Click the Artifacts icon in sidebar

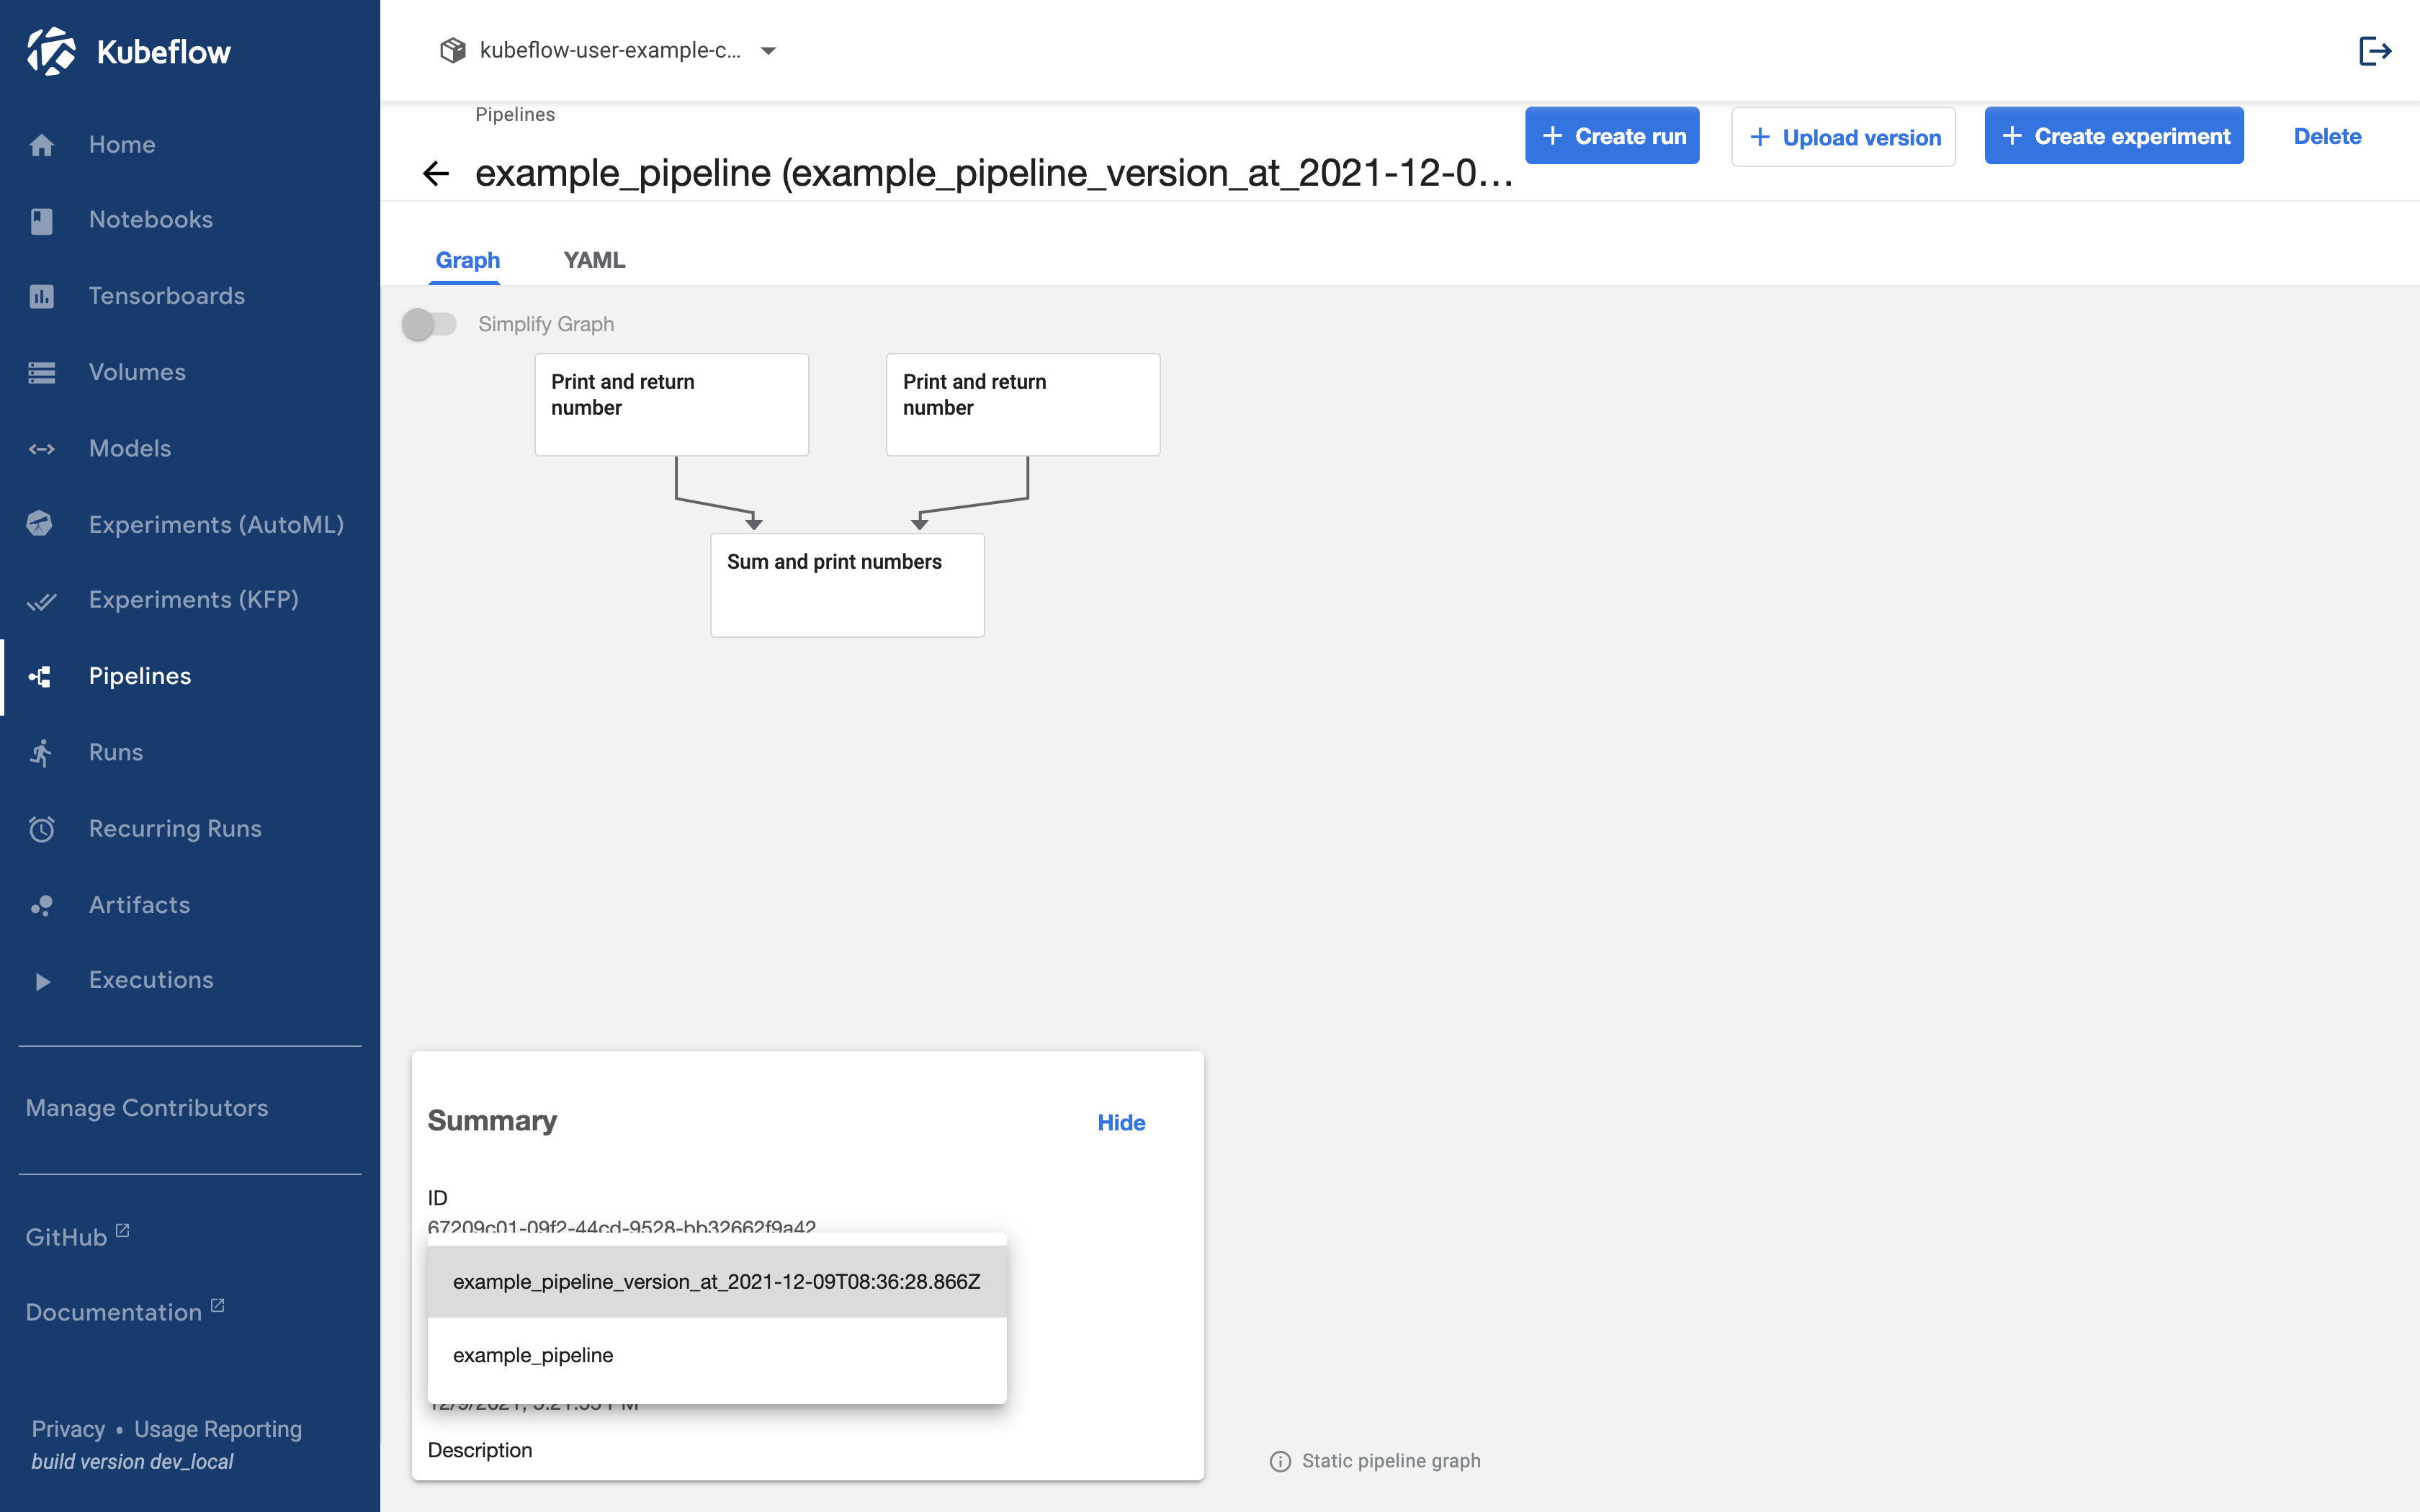click(42, 902)
